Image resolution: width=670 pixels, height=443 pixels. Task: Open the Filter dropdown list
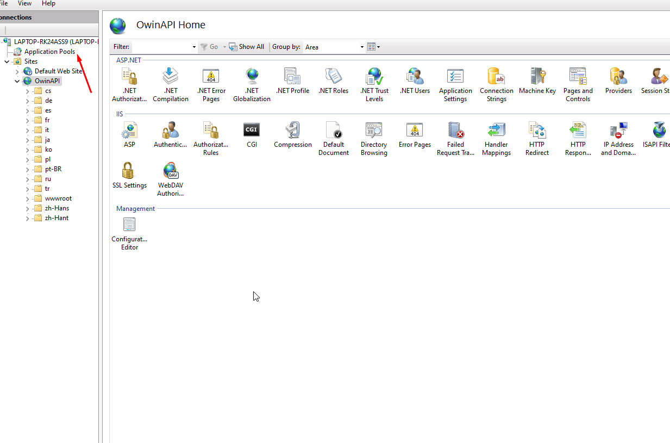(x=194, y=47)
